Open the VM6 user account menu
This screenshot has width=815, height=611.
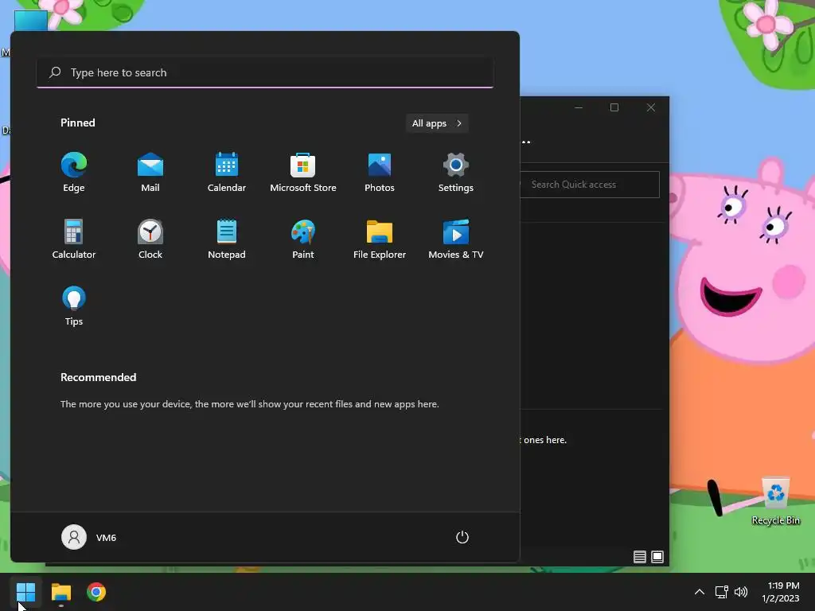coord(89,537)
